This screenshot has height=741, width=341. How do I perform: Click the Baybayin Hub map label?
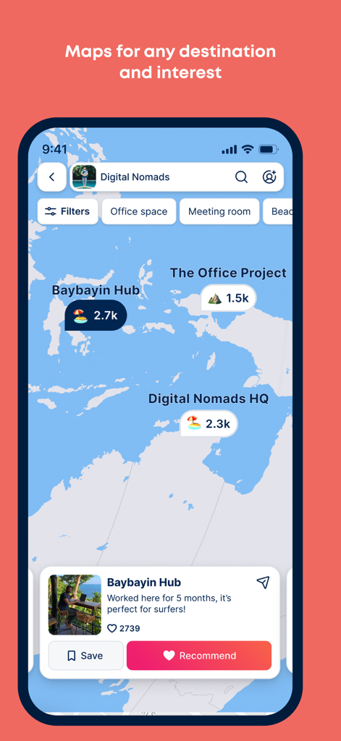(96, 289)
